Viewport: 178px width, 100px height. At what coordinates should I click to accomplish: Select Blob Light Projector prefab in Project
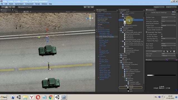pos(132,70)
